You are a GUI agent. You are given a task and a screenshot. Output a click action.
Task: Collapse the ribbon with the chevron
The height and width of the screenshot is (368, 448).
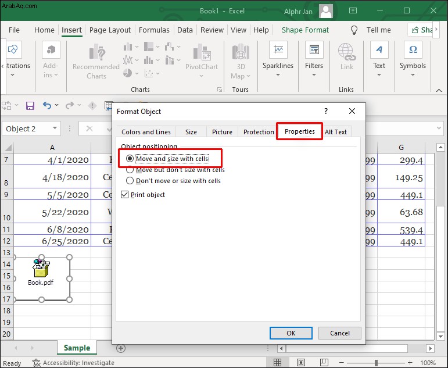pyautogui.click(x=439, y=90)
